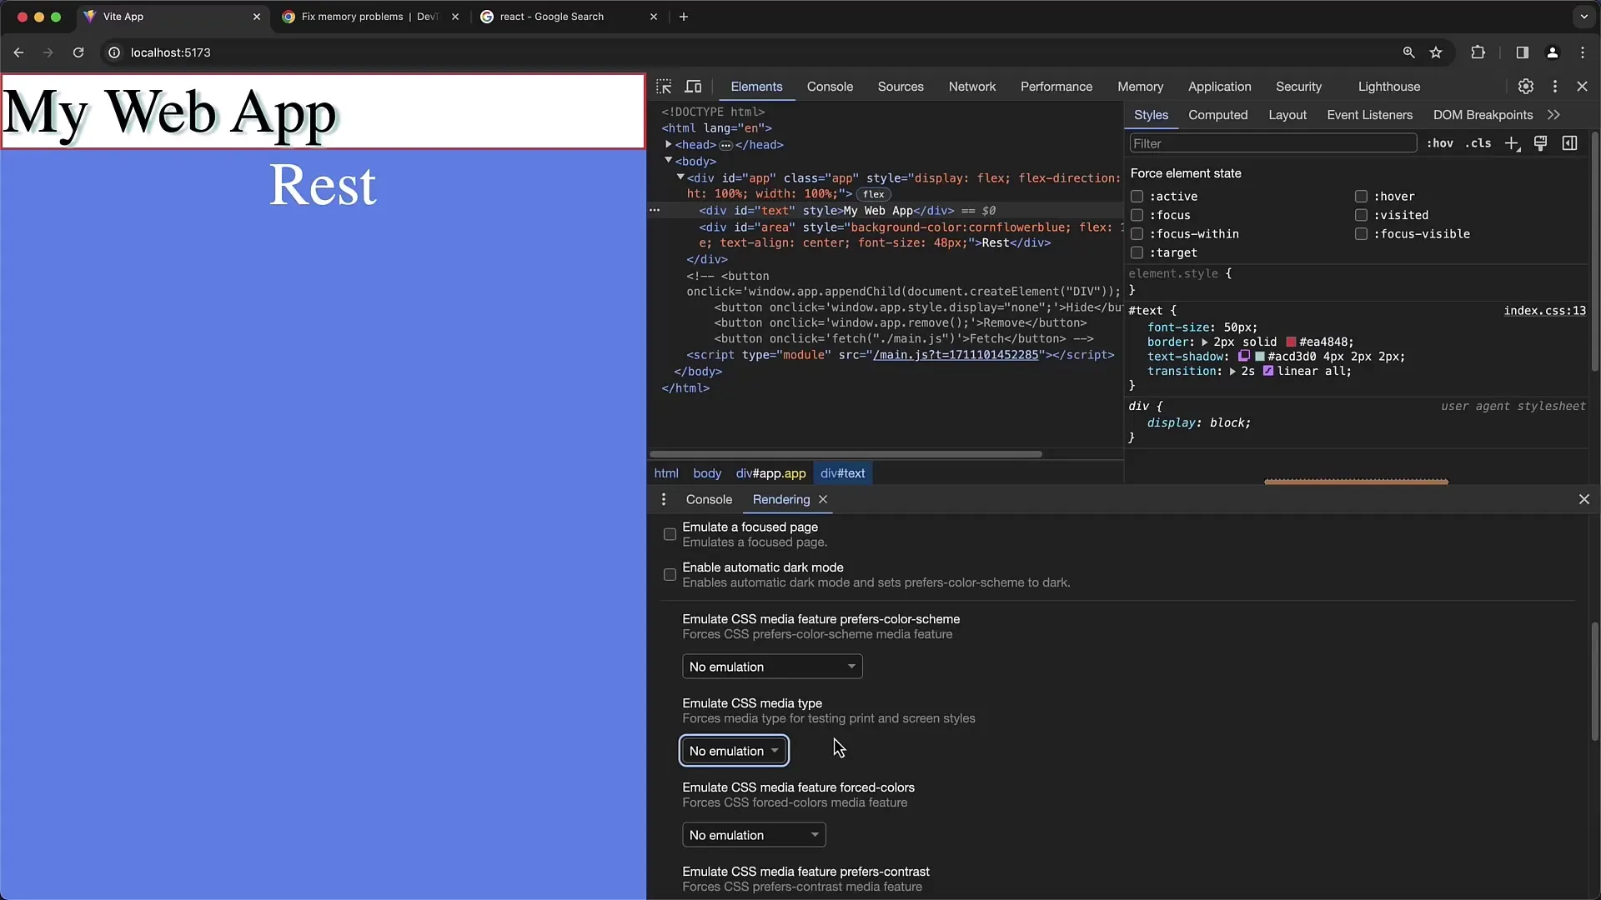Expand the prefers-color-scheme emulation dropdown
1601x900 pixels.
coord(770,667)
